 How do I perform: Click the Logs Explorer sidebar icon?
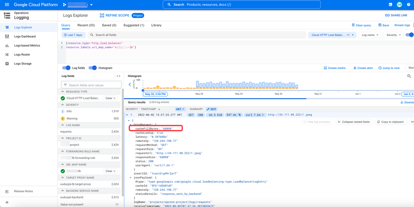pyautogui.click(x=7, y=27)
